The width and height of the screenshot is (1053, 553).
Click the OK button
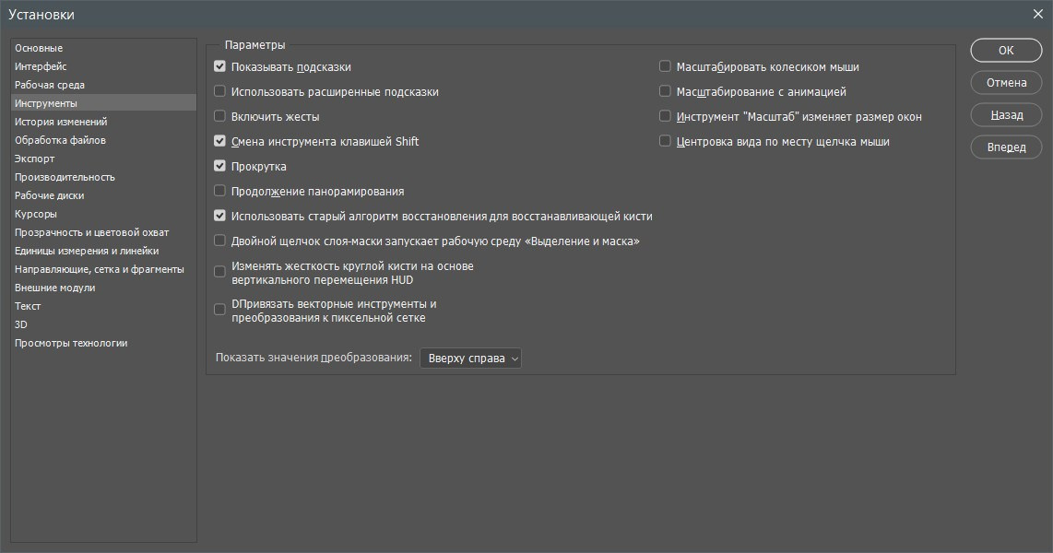[x=1006, y=51]
